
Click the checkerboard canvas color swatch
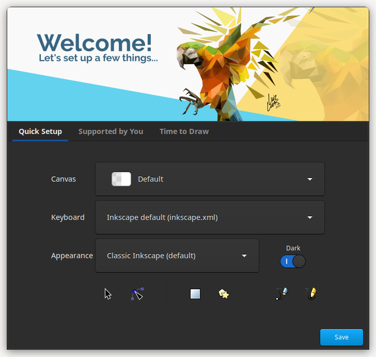(x=121, y=179)
